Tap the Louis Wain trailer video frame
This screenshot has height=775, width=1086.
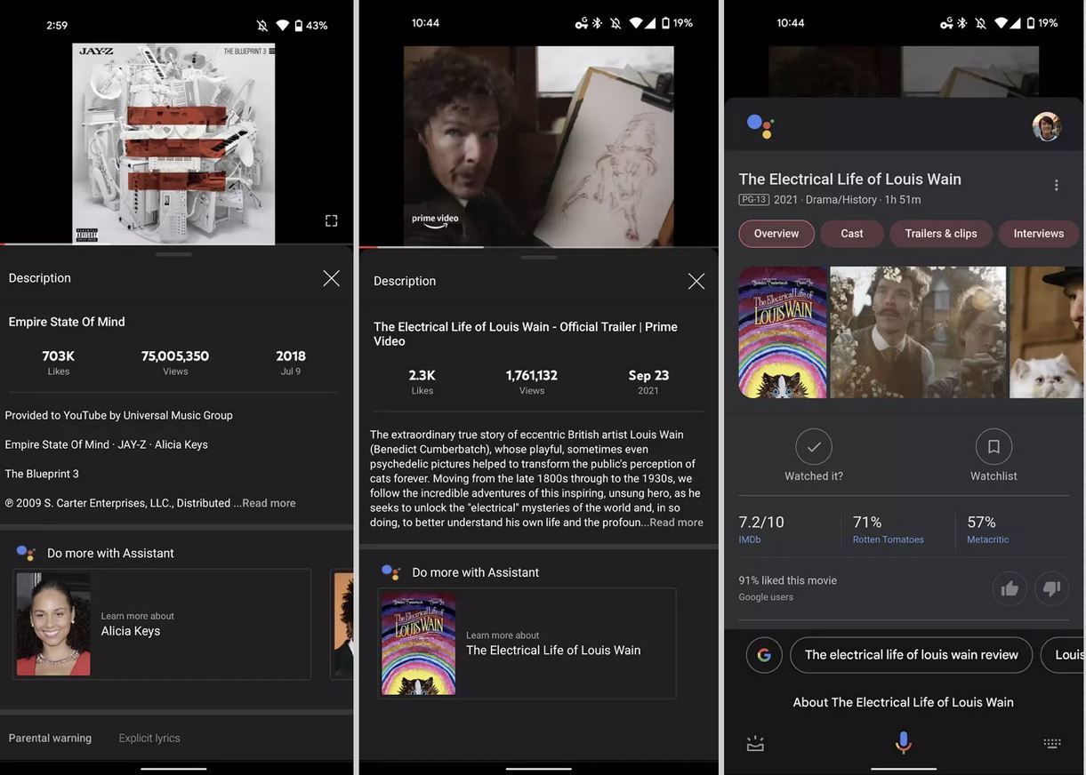click(538, 147)
